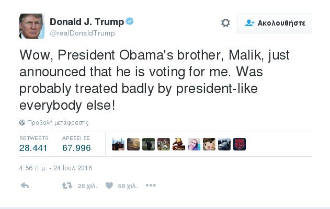330x209 pixels.
Task: Open the retweets count 28.441
Action: tap(33, 148)
